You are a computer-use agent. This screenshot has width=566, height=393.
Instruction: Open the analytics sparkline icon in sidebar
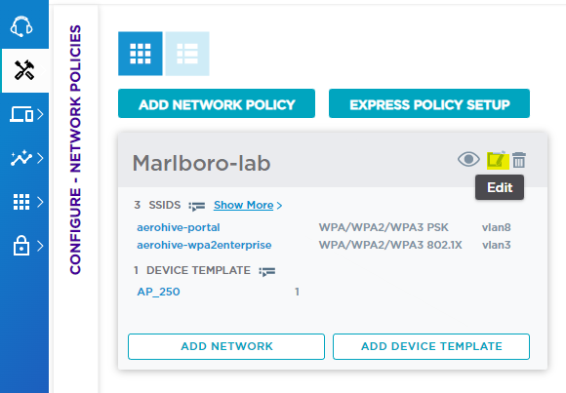click(x=21, y=158)
